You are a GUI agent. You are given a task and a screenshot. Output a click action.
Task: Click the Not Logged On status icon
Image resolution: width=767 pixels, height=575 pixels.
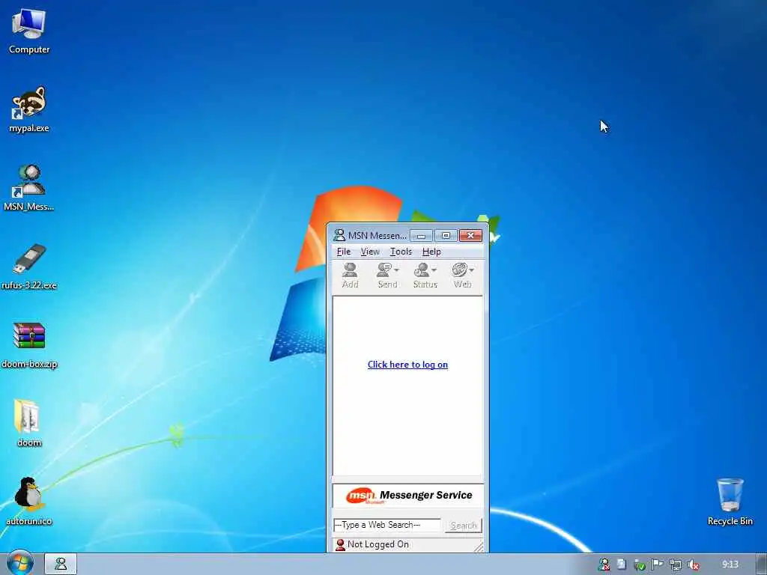(x=340, y=545)
